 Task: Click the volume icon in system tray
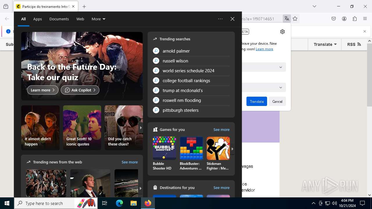coord(335,203)
